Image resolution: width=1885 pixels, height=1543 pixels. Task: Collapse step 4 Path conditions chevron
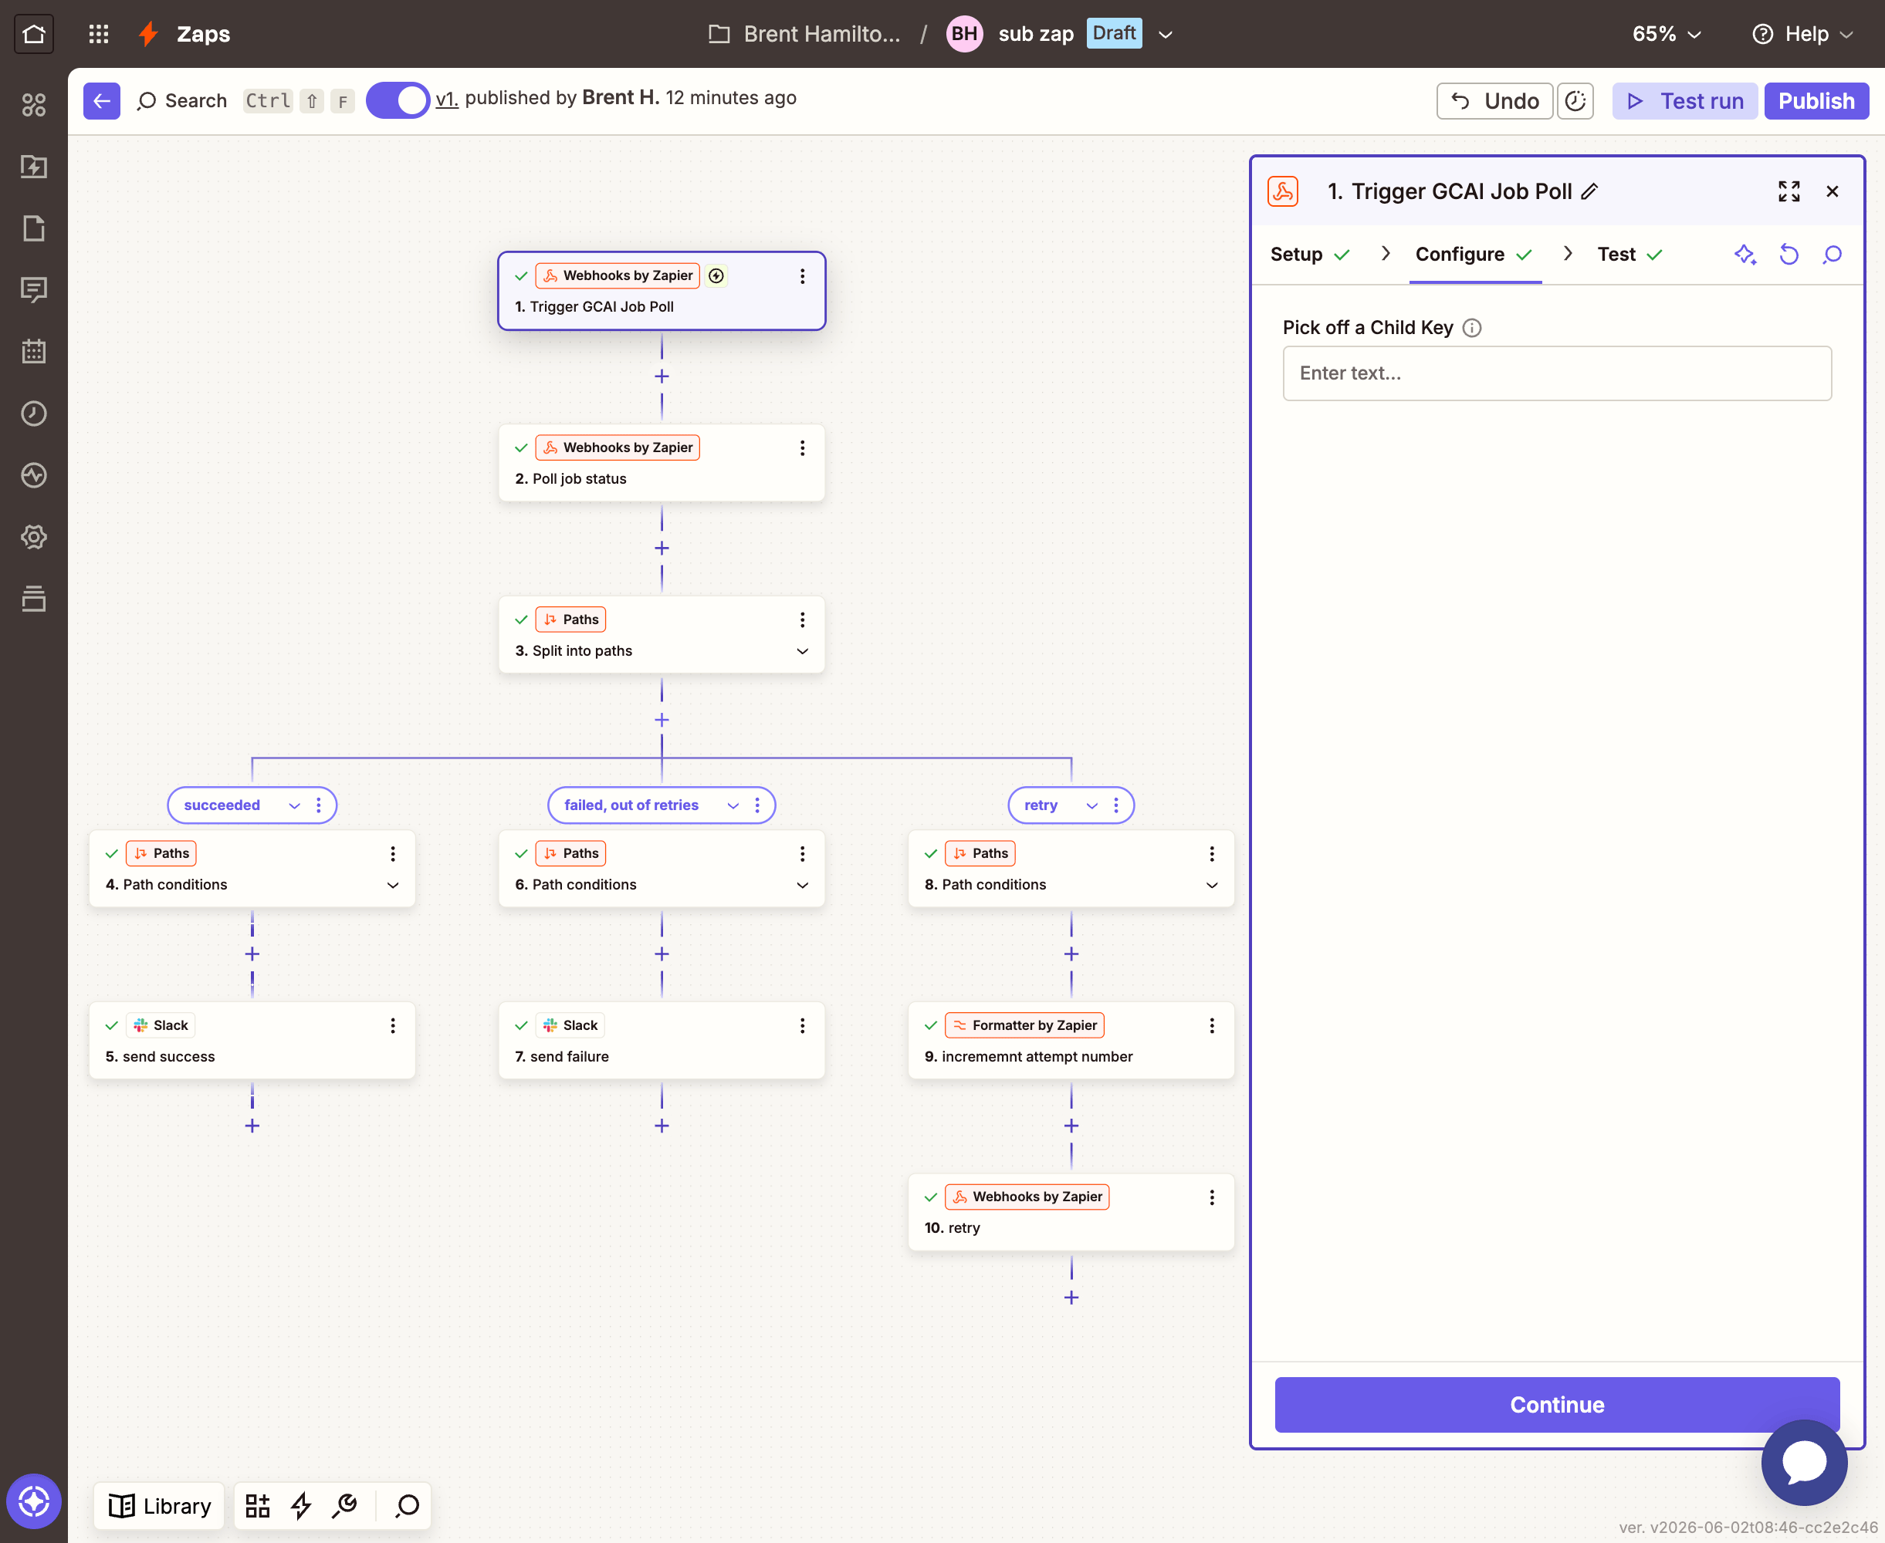[393, 884]
